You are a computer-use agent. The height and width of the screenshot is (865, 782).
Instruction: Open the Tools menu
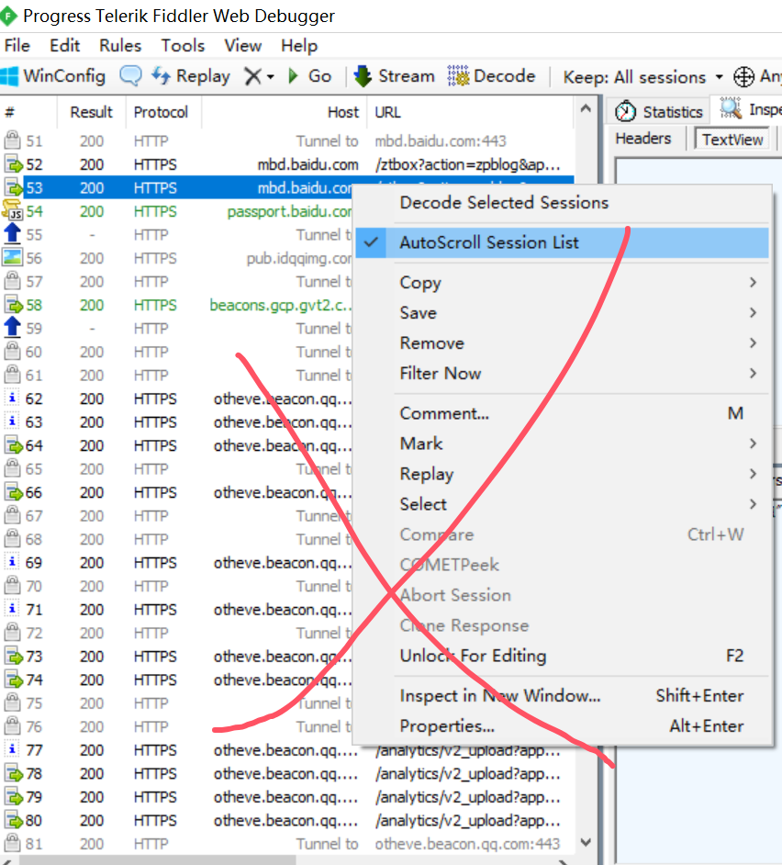tap(183, 45)
